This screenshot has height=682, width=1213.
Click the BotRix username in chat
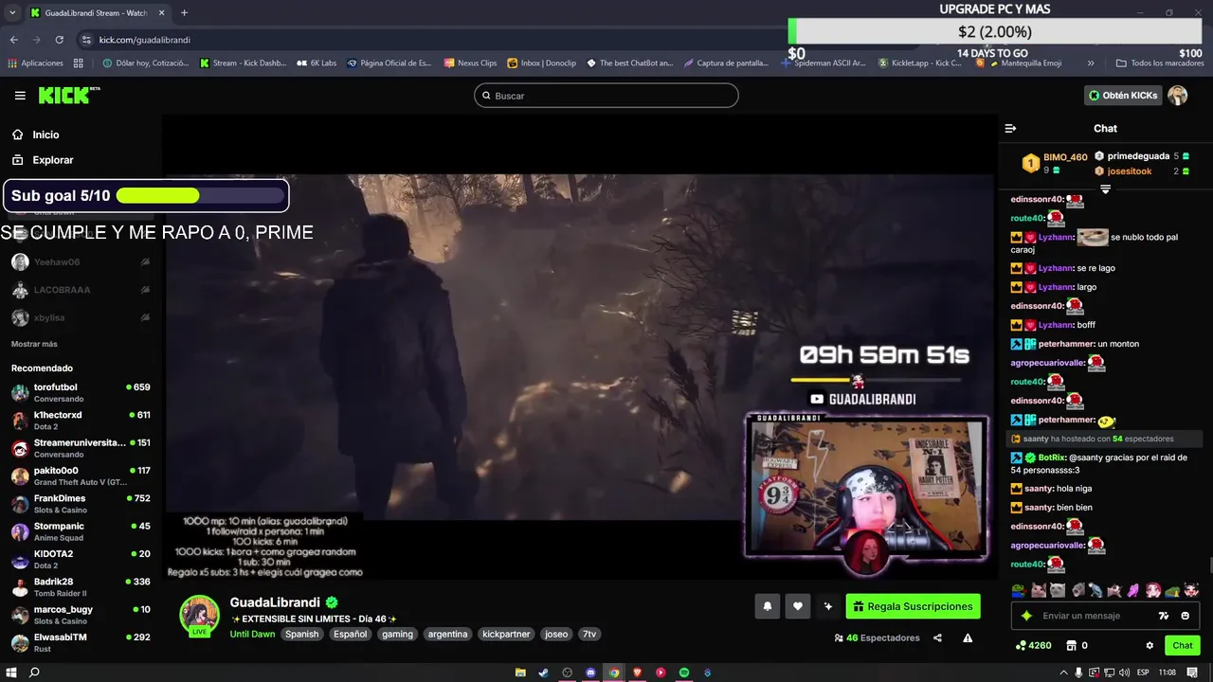[x=1052, y=458]
